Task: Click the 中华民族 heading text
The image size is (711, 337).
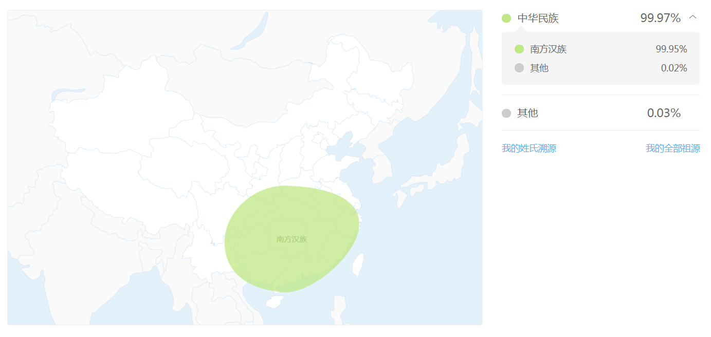Action: [538, 18]
